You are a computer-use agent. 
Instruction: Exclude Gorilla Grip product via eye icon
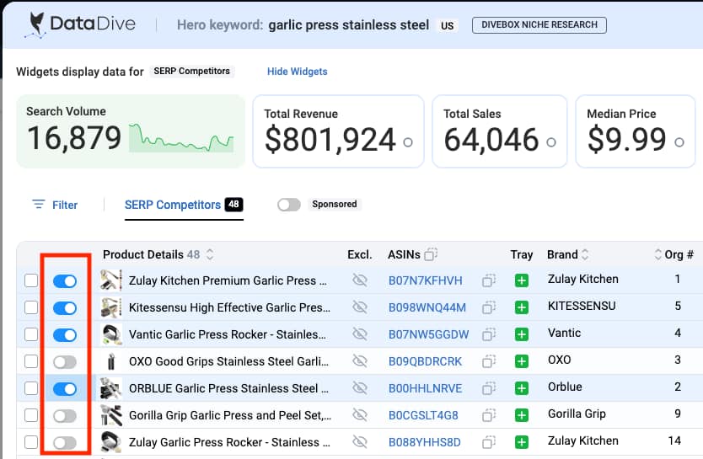[360, 415]
